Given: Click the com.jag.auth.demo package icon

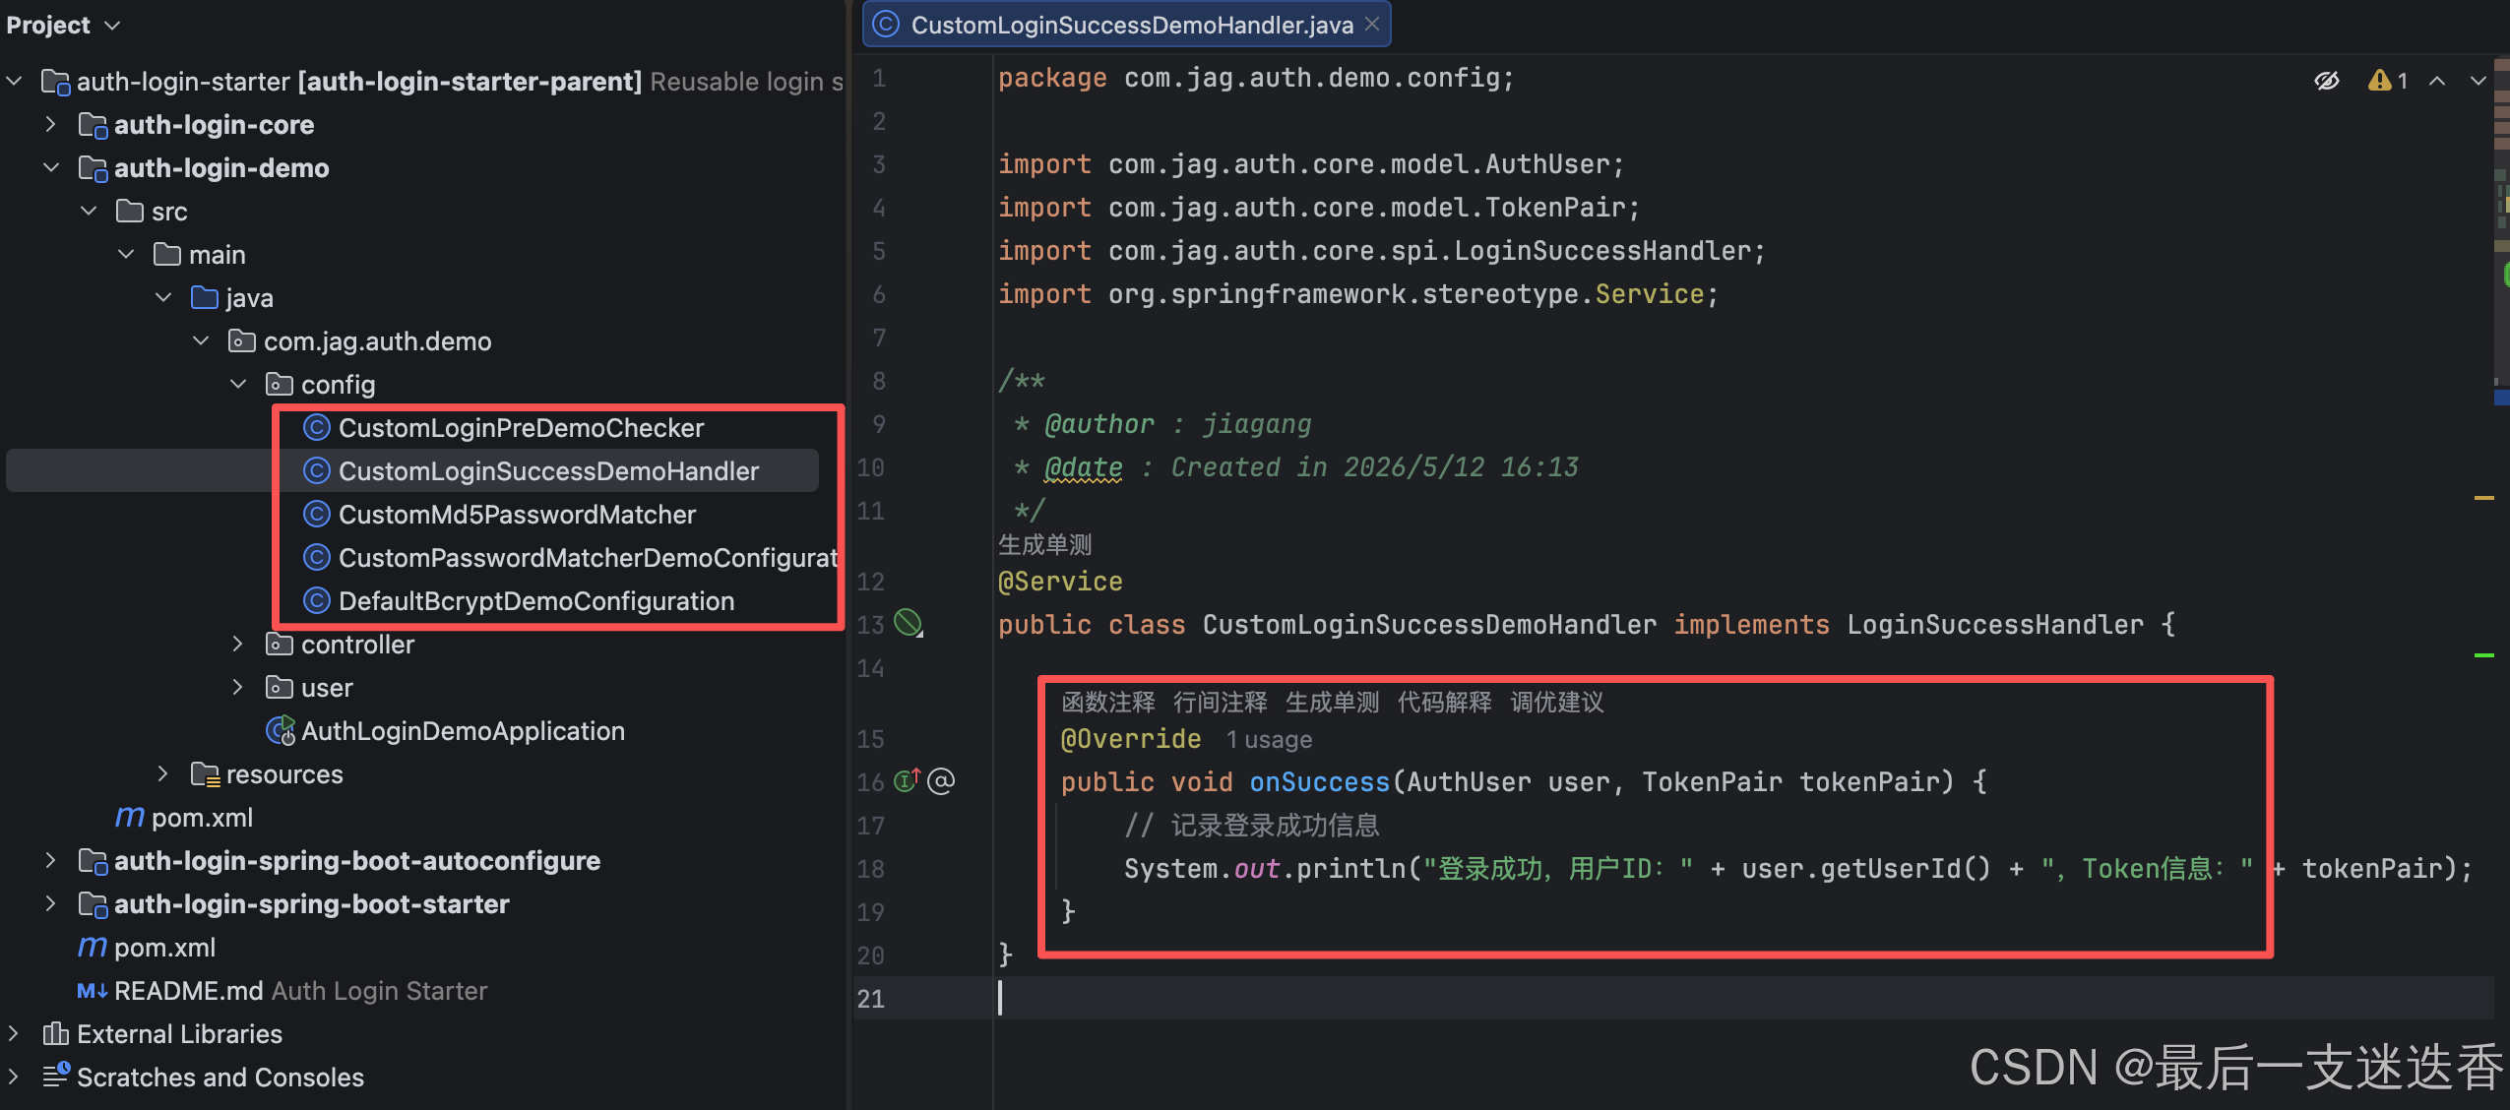Looking at the screenshot, I should [242, 341].
